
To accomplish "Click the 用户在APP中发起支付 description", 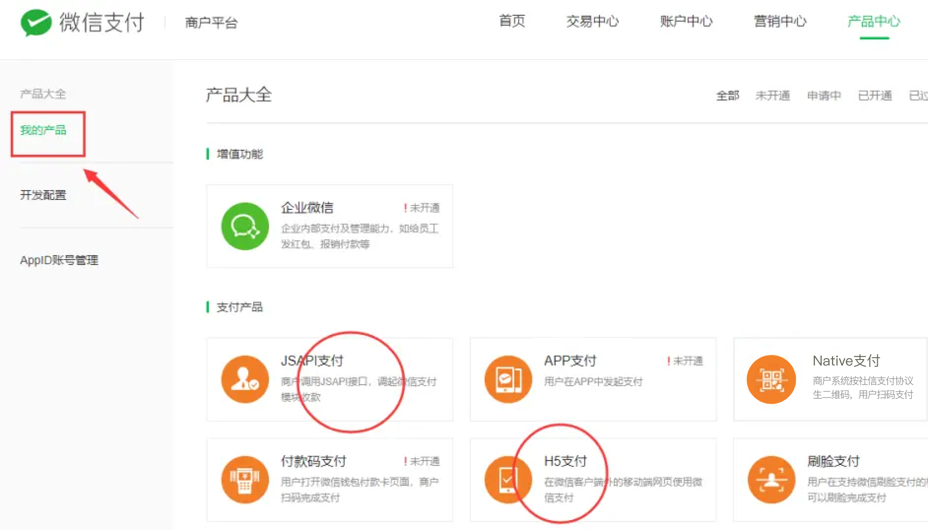I will (593, 382).
